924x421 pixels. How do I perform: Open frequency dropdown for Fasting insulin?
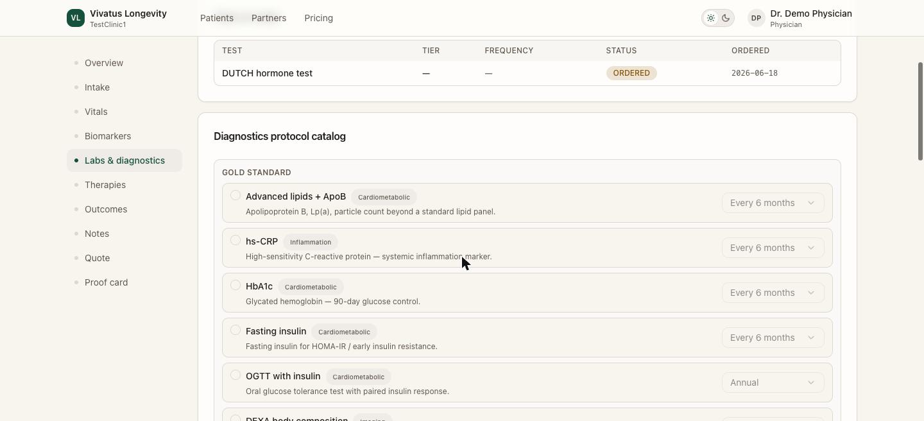[773, 338]
